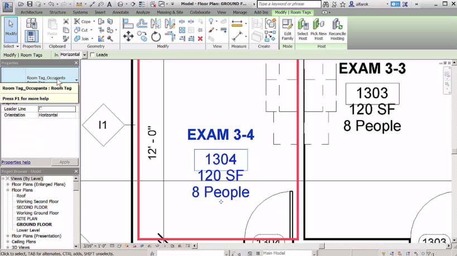
Task: Click the keyword search input field
Action: 289,4
